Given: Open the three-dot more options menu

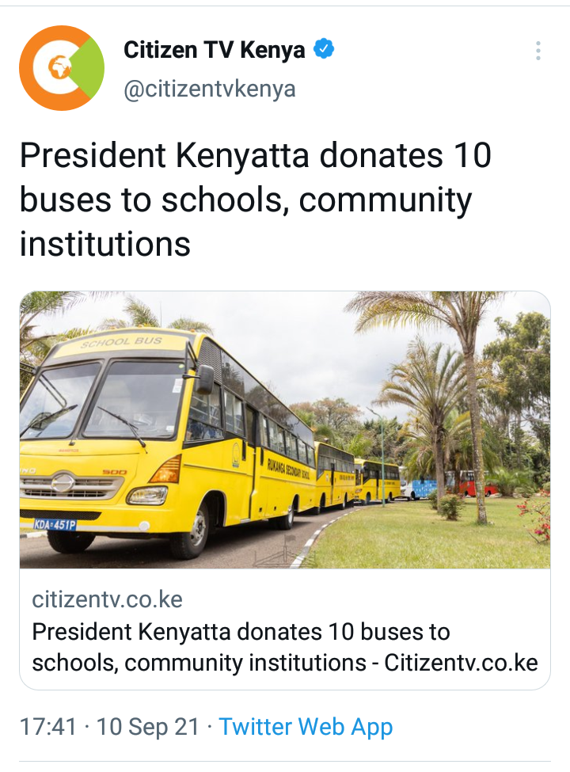Looking at the screenshot, I should point(538,51).
